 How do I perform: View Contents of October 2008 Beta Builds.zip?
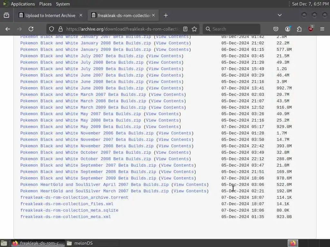172,159
